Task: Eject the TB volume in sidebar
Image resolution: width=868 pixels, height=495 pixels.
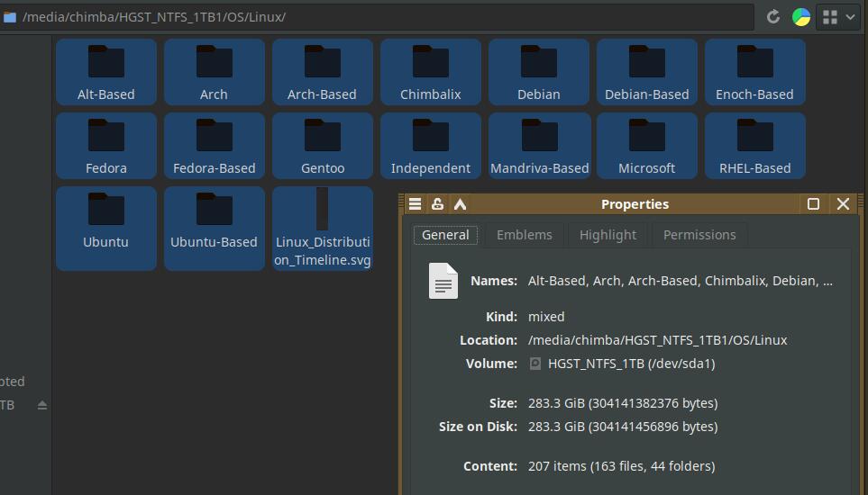Action: (42, 405)
